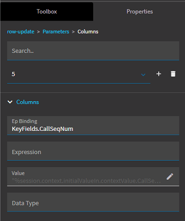Delete the selected column with trash icon
Image resolution: width=185 pixels, height=221 pixels.
click(173, 74)
